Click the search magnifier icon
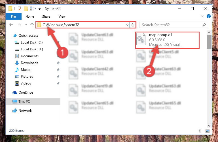Viewport: 218px width, 142px height. pos(204,25)
